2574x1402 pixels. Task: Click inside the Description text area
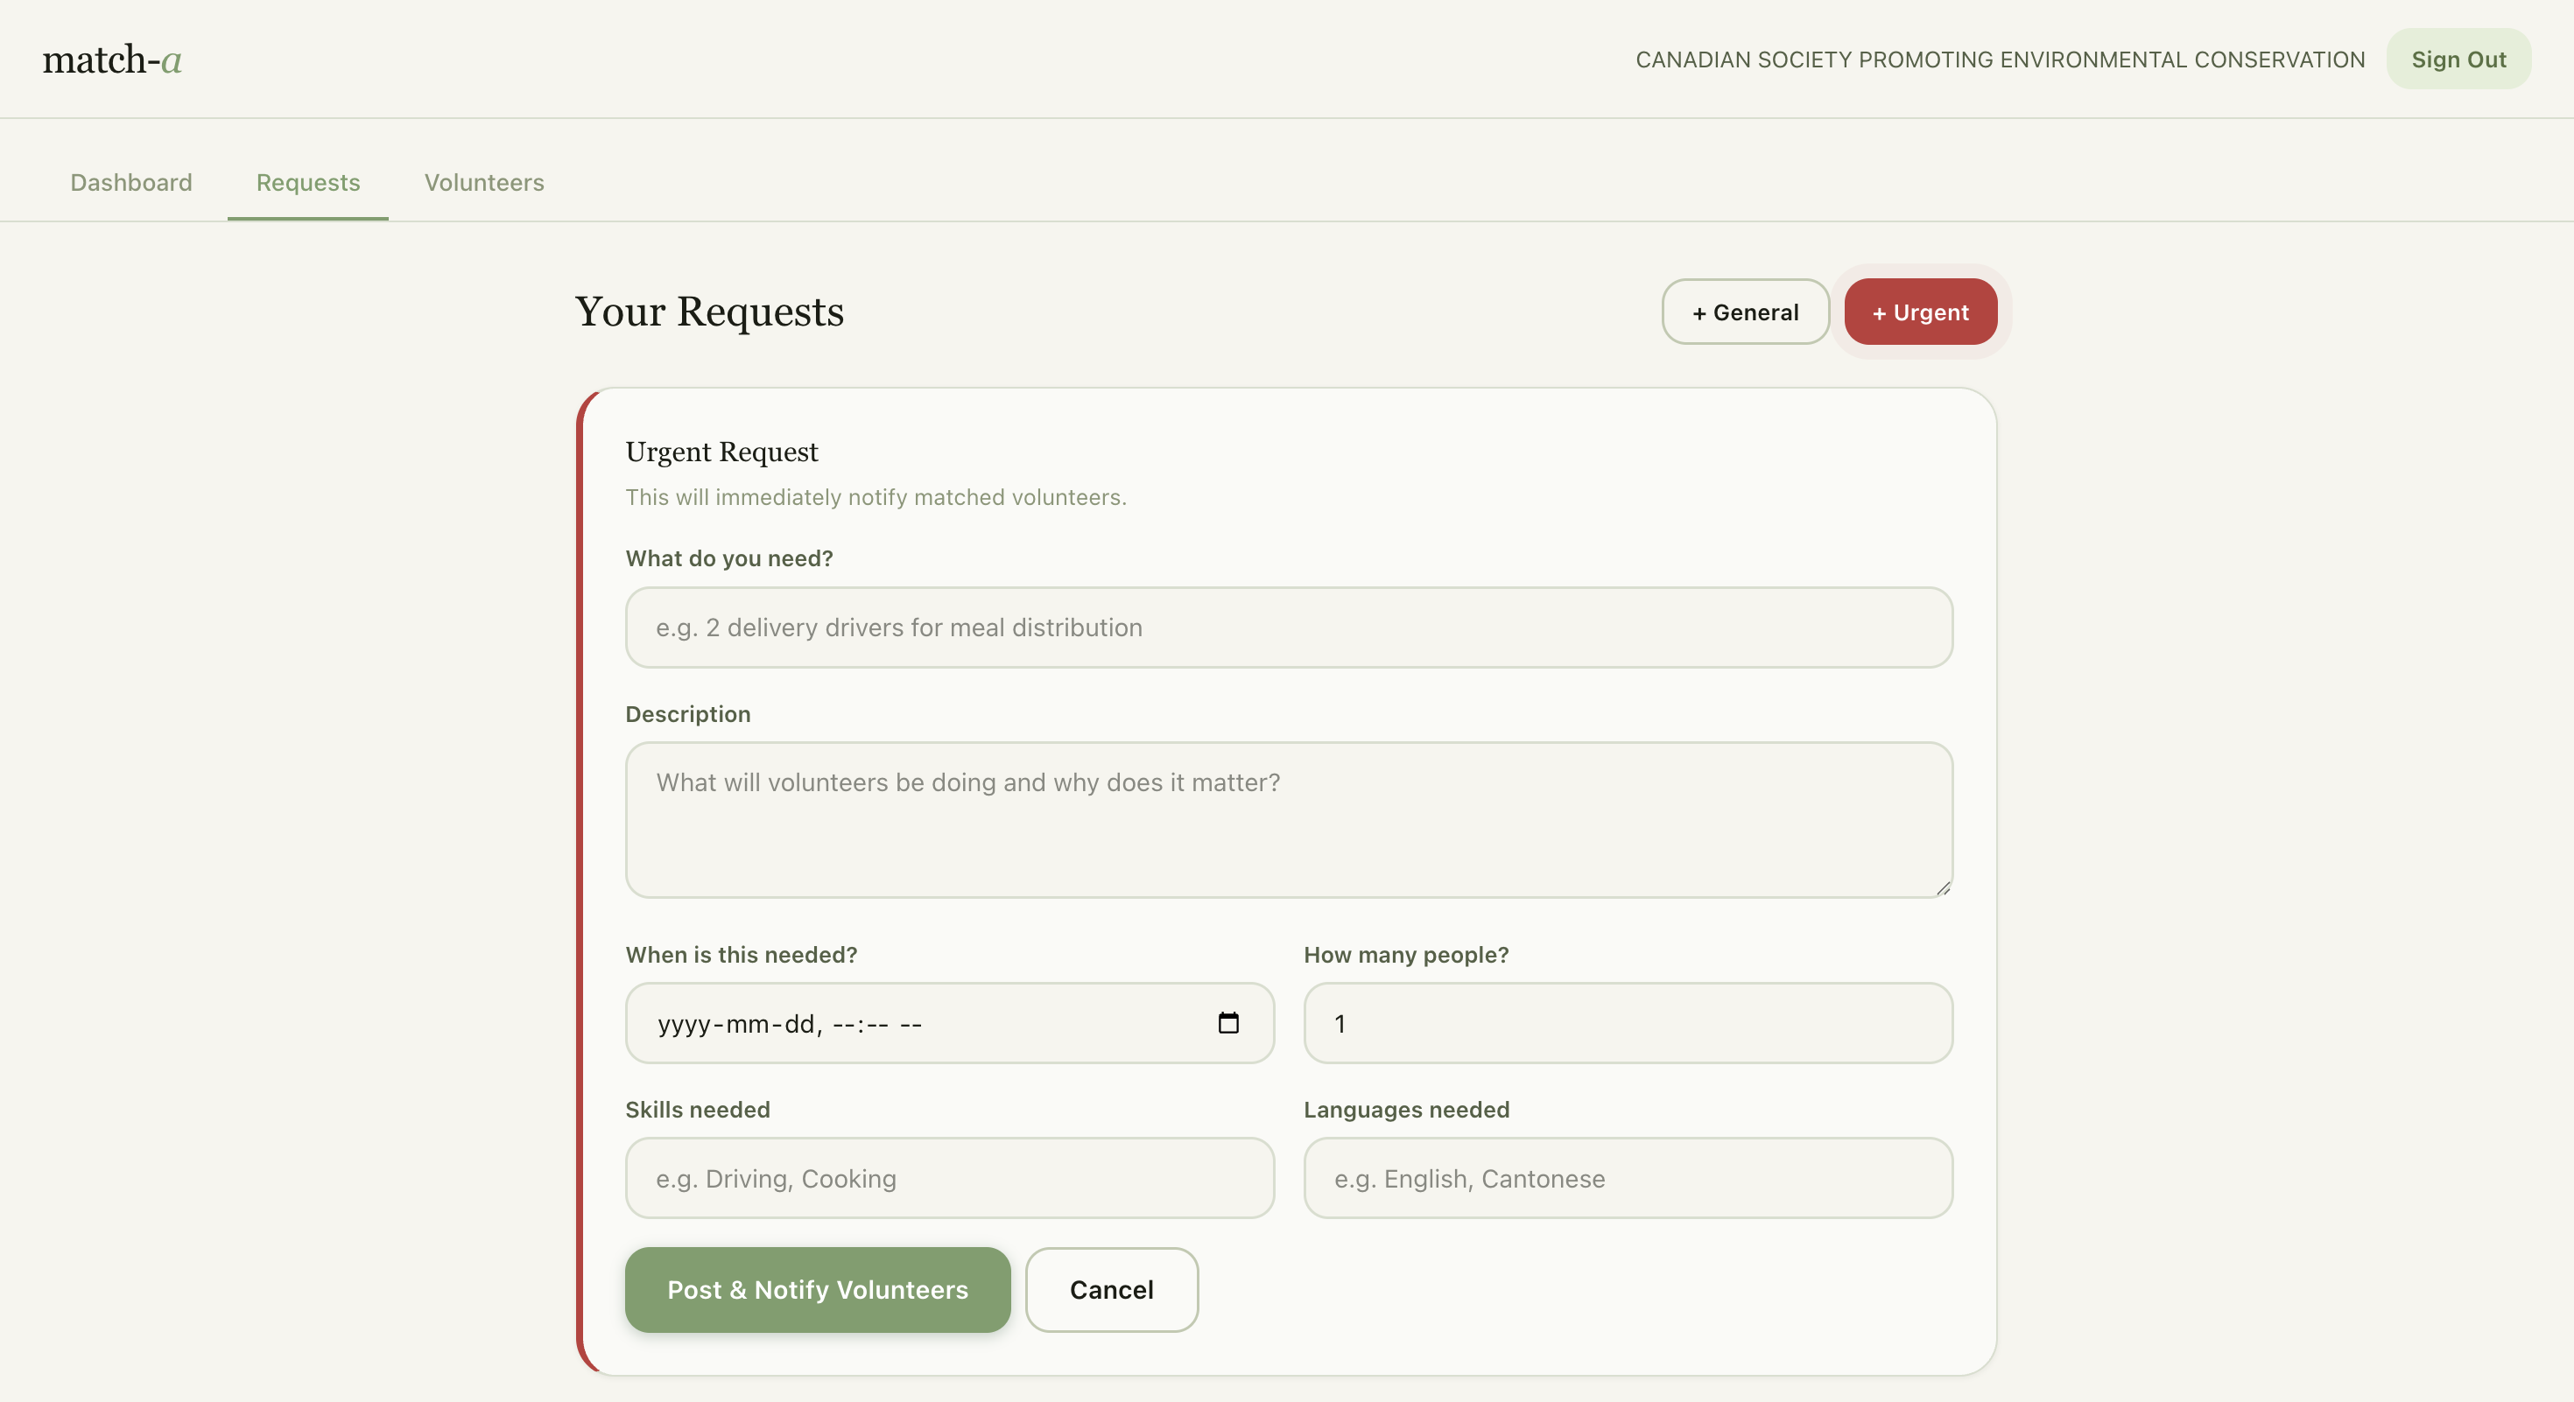tap(1288, 819)
